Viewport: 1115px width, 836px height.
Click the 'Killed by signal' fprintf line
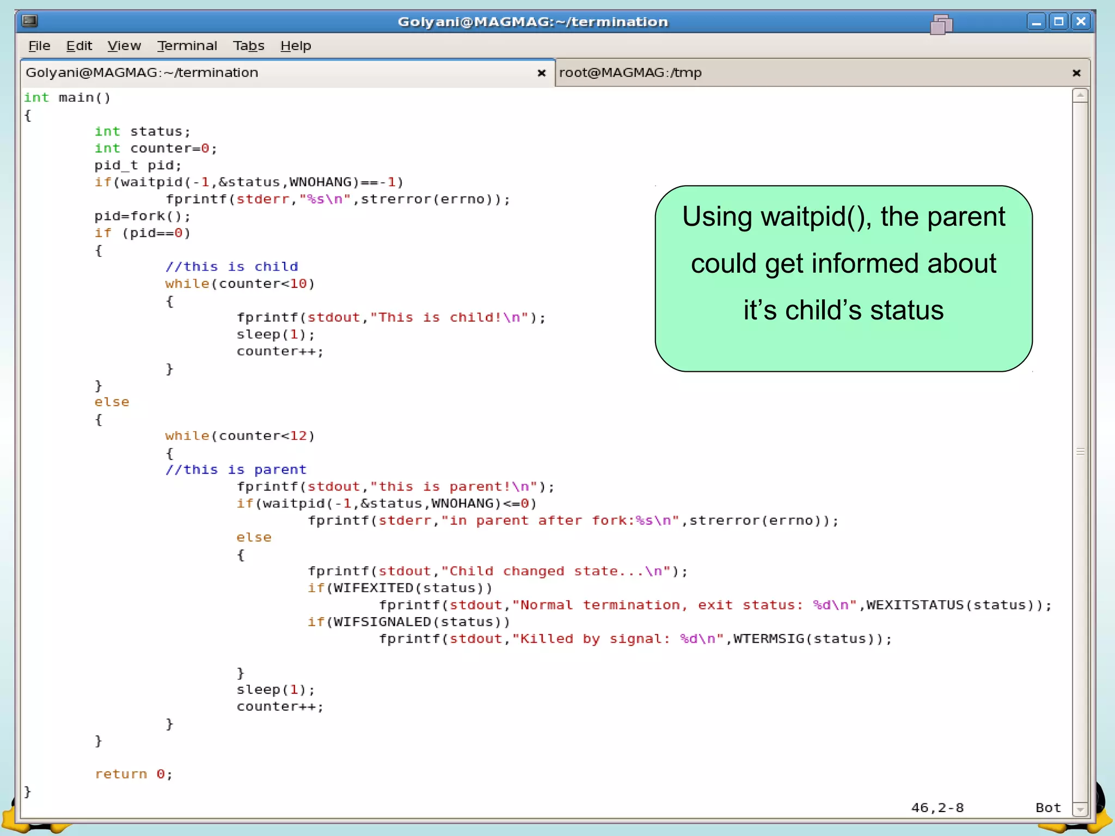pyautogui.click(x=636, y=639)
